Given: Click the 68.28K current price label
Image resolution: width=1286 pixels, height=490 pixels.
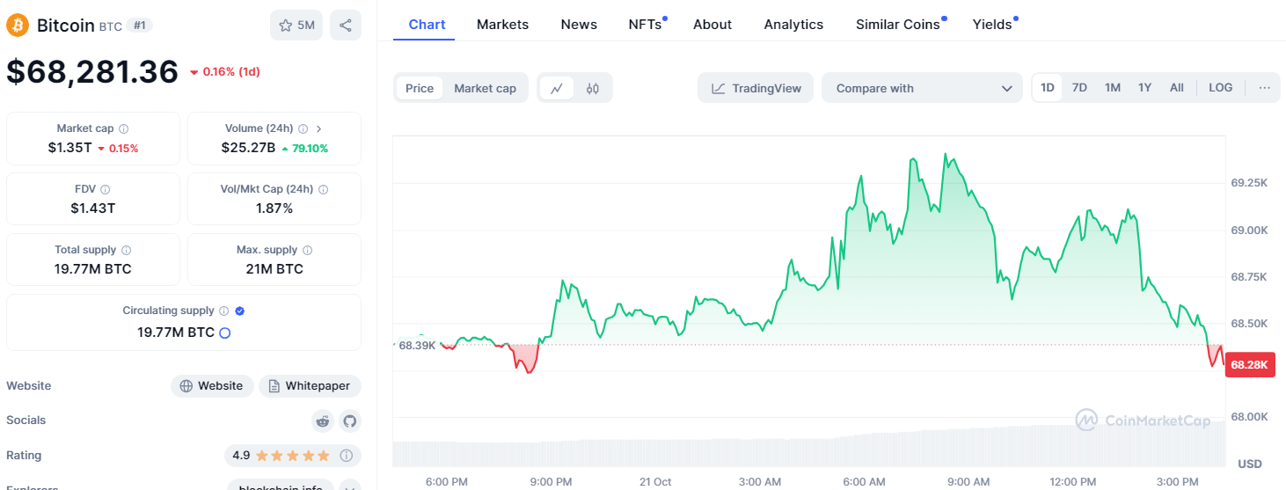Looking at the screenshot, I should (1249, 364).
